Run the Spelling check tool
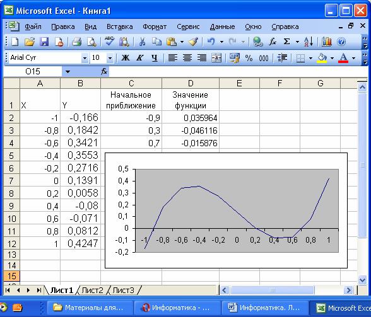Image resolution: width=371 pixels, height=317 pixels. (109, 42)
